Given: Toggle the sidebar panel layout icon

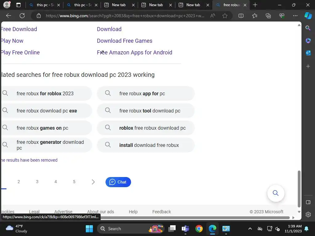Looking at the screenshot, I should pyautogui.click(x=308, y=202).
